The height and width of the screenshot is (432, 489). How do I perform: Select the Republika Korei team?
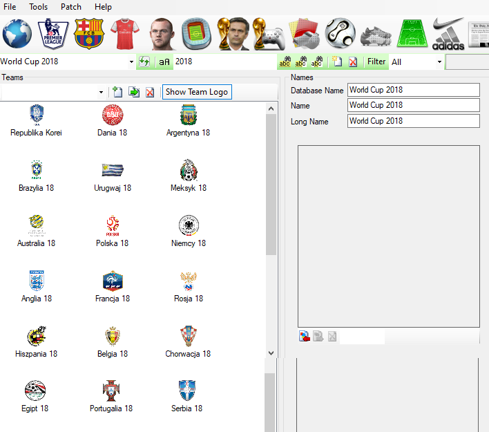click(36, 120)
